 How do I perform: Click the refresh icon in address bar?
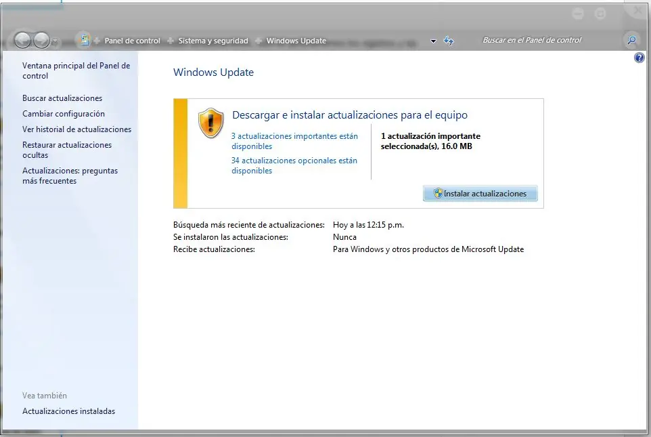pos(449,41)
